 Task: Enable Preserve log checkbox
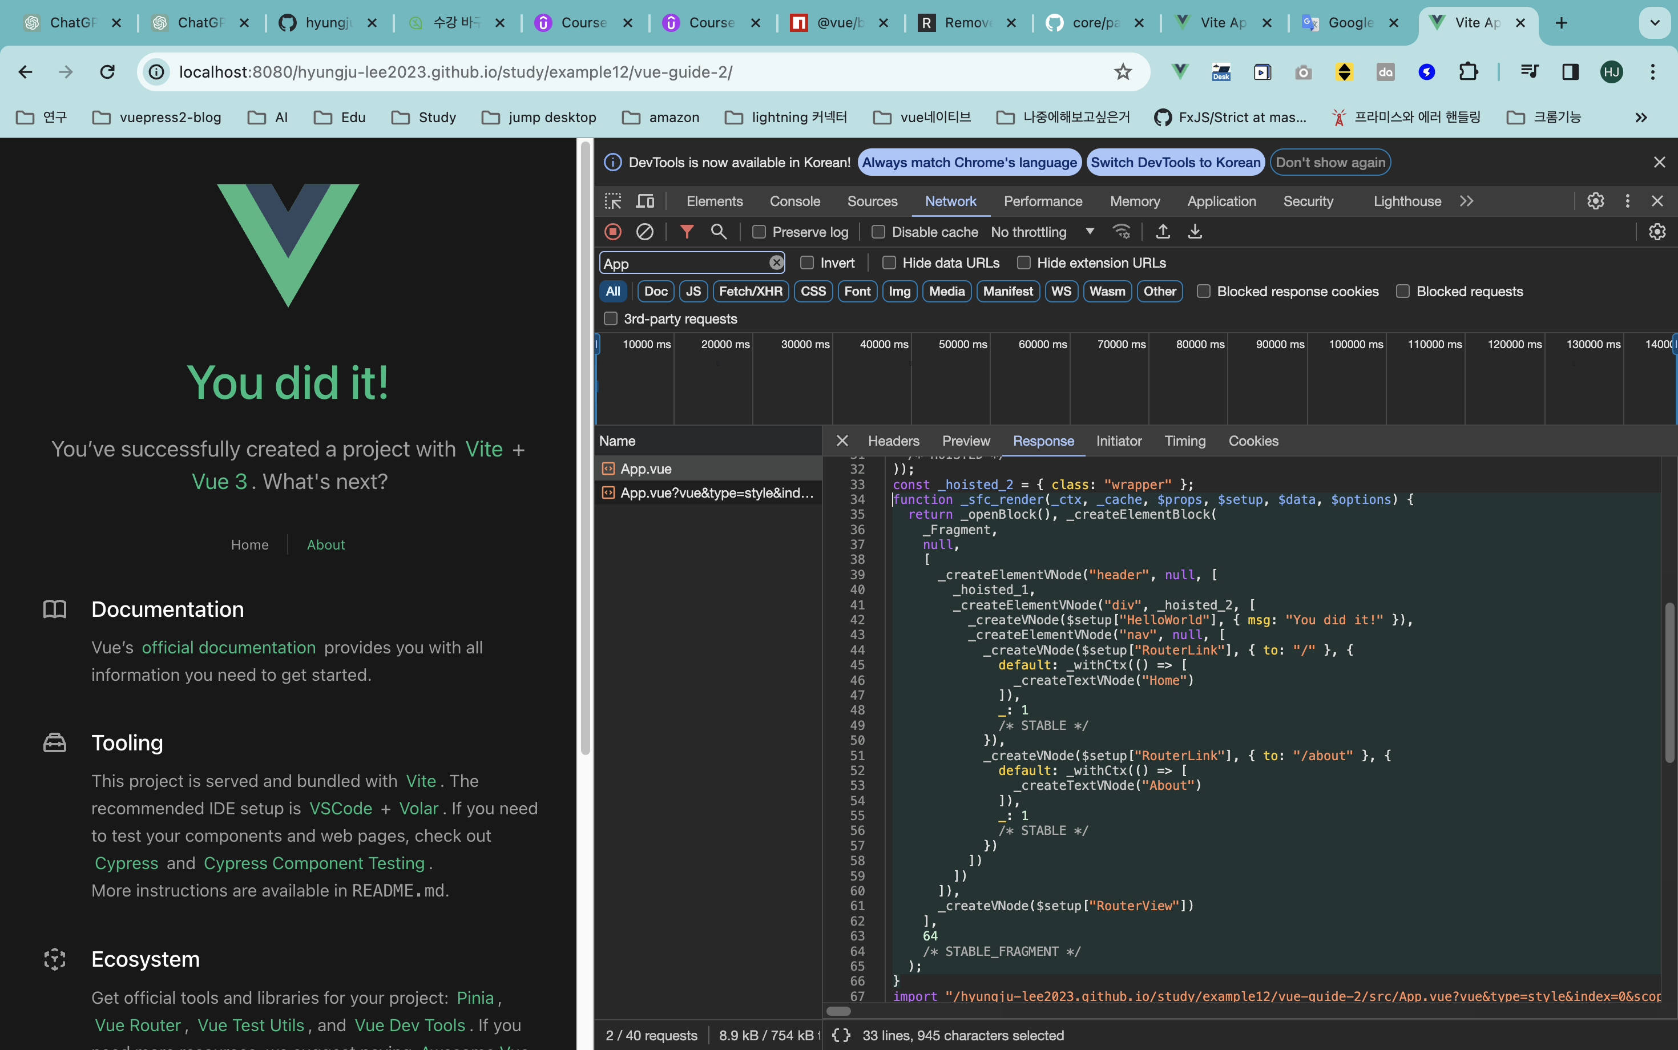(759, 232)
